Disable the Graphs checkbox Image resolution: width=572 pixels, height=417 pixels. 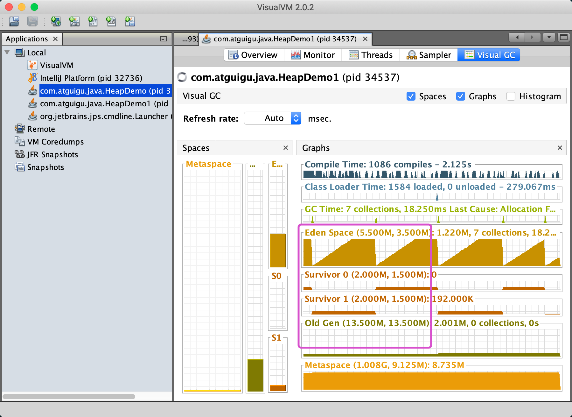460,96
